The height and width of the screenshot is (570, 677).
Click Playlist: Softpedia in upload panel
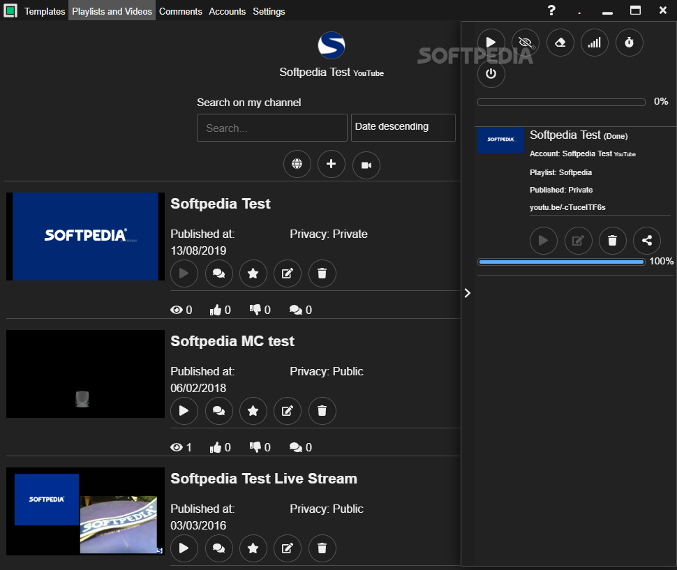561,172
